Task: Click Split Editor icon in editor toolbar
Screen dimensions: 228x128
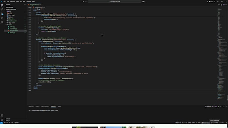Action: 224,5
